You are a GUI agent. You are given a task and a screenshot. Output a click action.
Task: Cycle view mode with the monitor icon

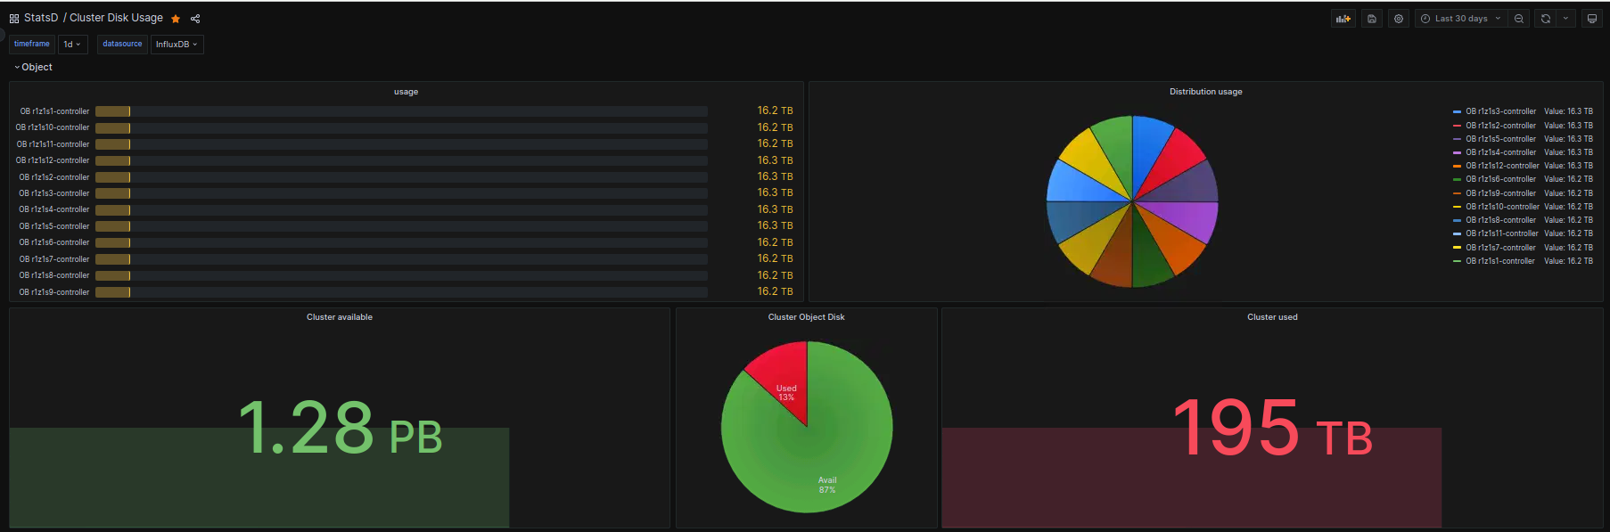pyautogui.click(x=1592, y=19)
